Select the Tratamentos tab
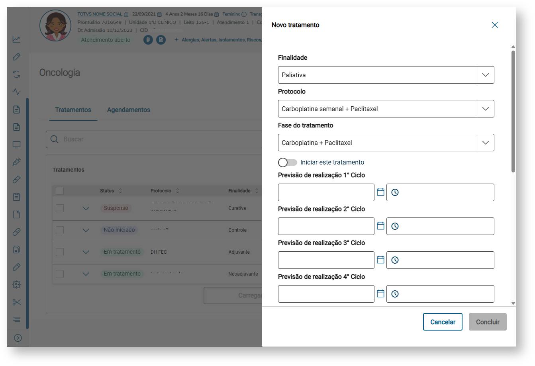Image resolution: width=535 pixels, height=366 pixels. point(73,110)
